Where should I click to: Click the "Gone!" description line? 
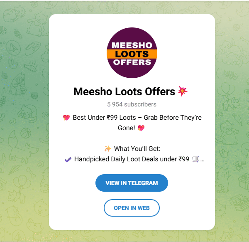pos(126,128)
